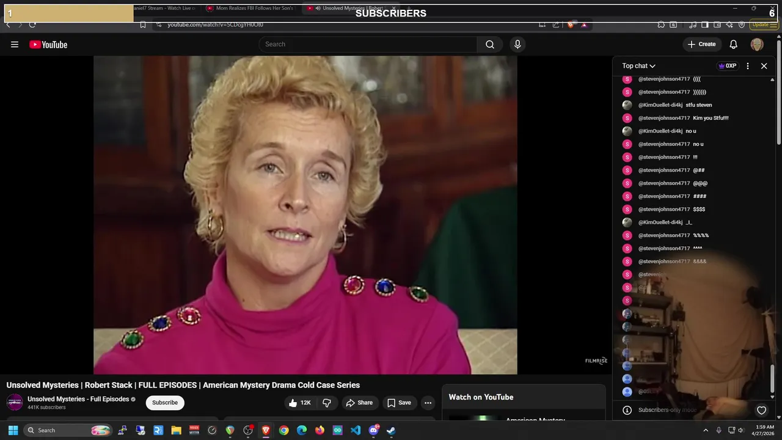Open Arduino IDE from the taskbar
Screen dimensions: 782x440
point(338,430)
